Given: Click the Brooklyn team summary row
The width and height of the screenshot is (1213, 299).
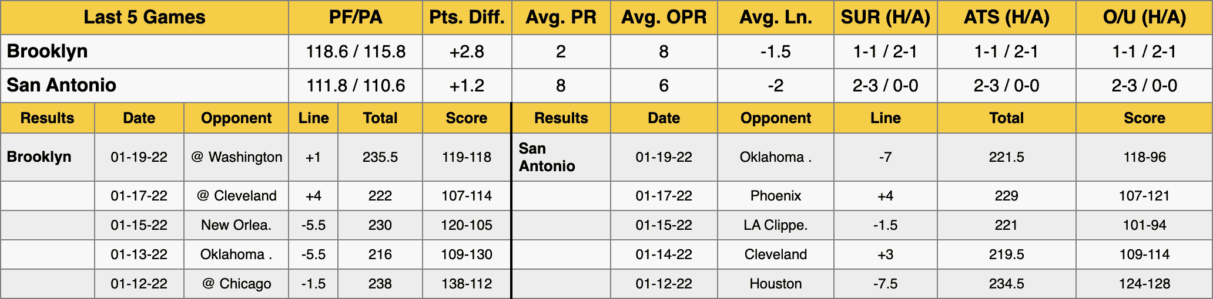Looking at the screenshot, I should 606,52.
